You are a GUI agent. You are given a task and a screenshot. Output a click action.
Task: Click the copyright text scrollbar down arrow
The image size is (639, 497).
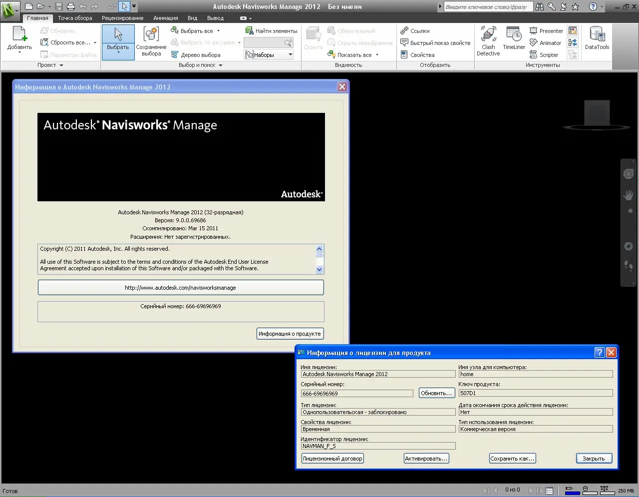point(319,270)
